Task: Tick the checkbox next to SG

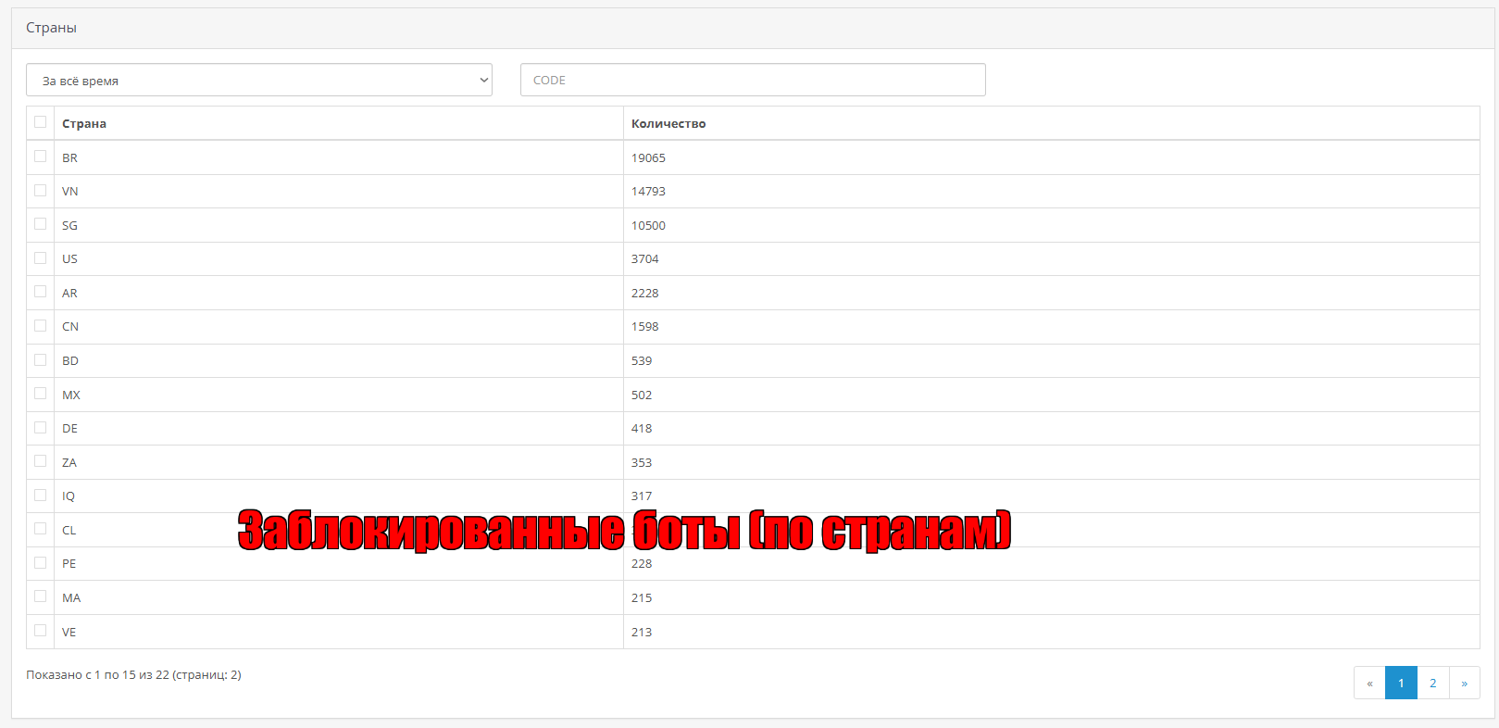Action: click(40, 224)
